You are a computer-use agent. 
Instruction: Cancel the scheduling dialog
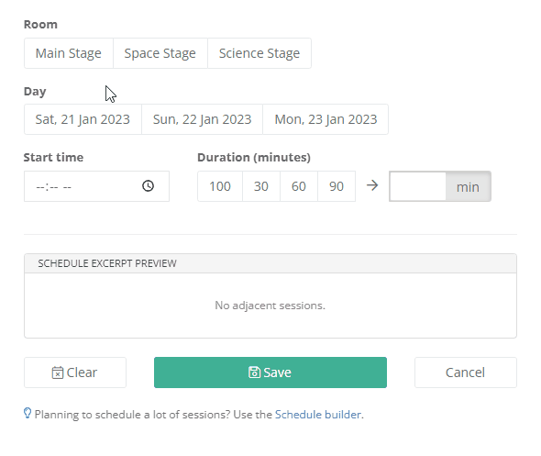466,373
